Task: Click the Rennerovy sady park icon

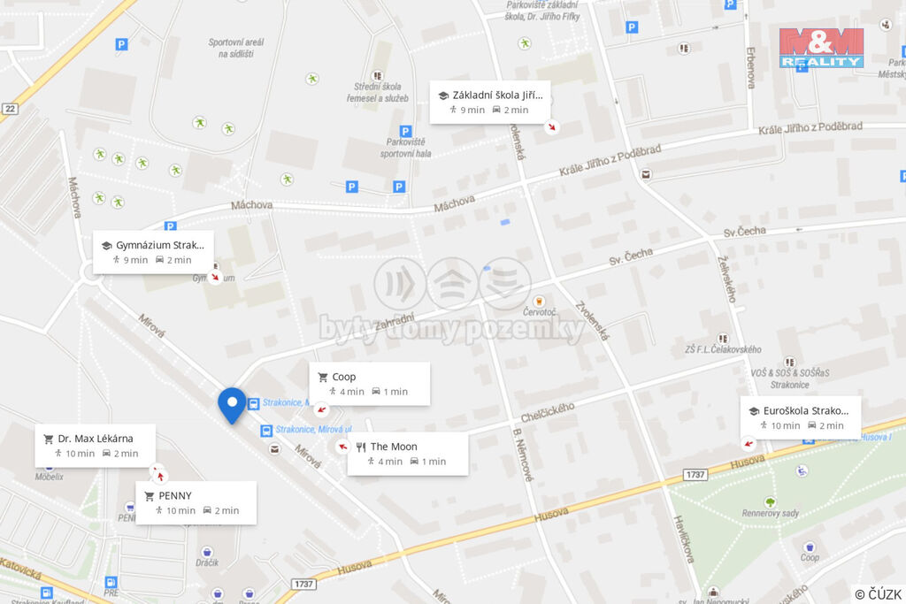Action: [771, 501]
